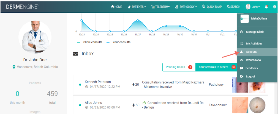Click the Tele-consult label in Alice's row
Viewport: 278px width, 114px height.
218,105
